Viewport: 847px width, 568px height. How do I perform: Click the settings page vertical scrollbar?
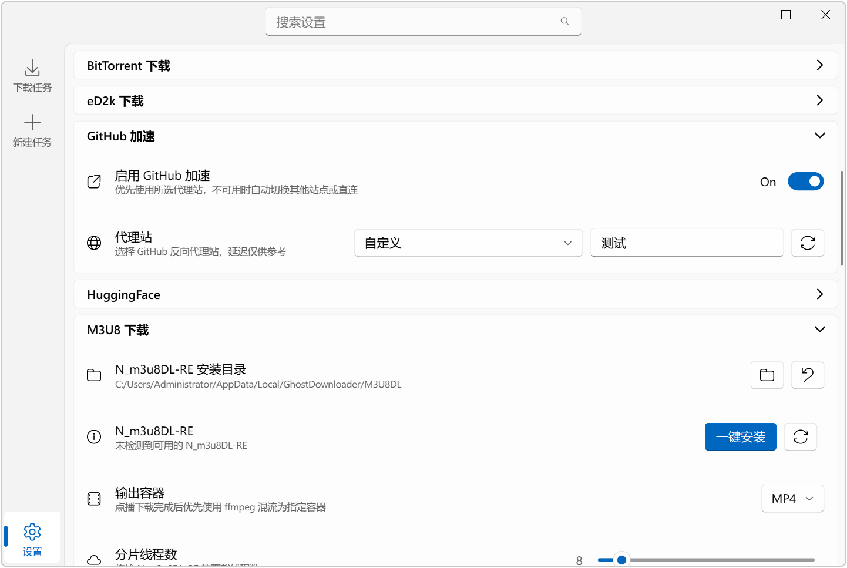coord(842,219)
